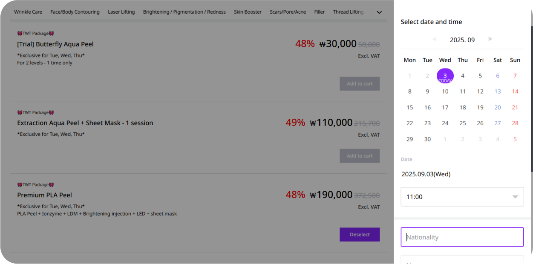Deselect the Premium PLA Peel package
The image size is (533, 264).
click(x=360, y=235)
